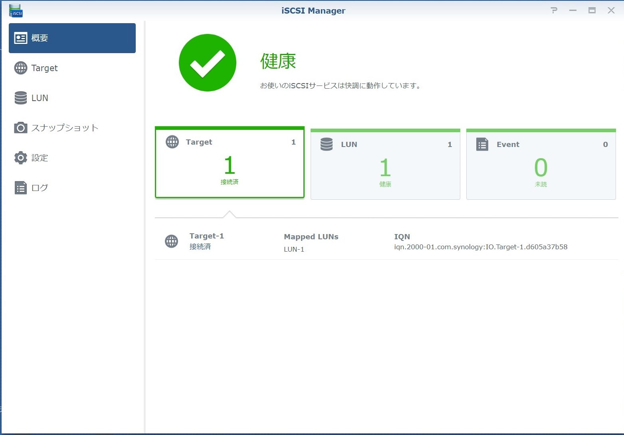Click the iSCSI Manager app icon
Screen dimensions: 624x435
coord(16,11)
